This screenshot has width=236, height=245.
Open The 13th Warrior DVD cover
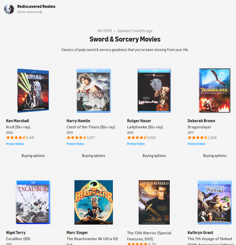coord(154,202)
